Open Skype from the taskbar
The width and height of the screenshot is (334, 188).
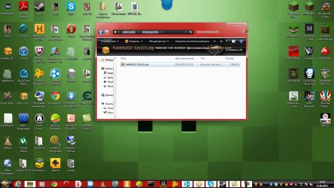point(211,184)
